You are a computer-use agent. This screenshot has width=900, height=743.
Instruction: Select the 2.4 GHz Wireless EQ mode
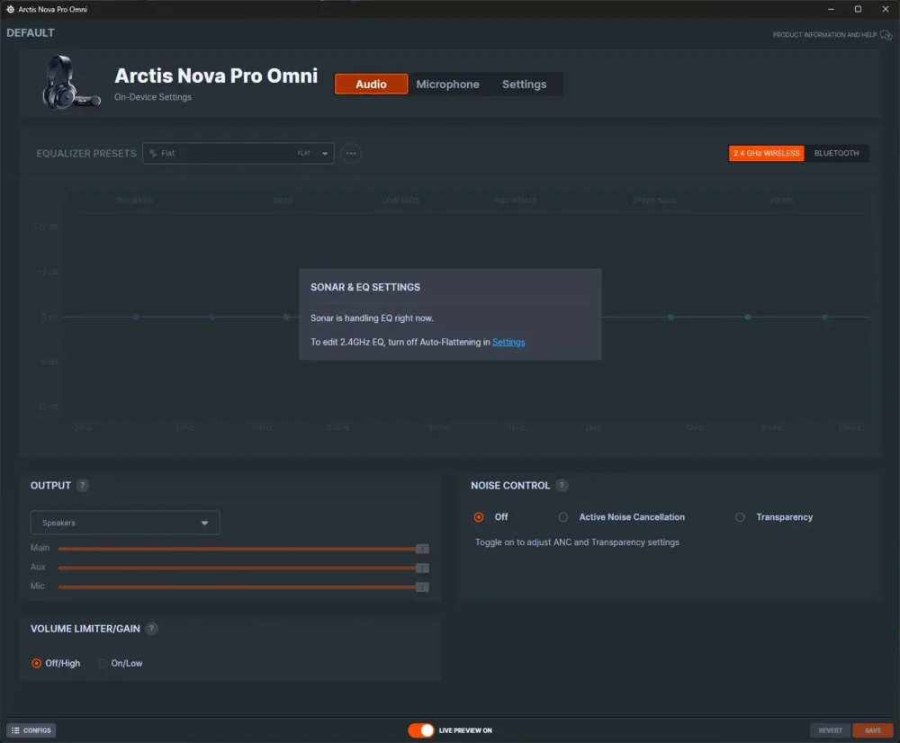pos(766,153)
